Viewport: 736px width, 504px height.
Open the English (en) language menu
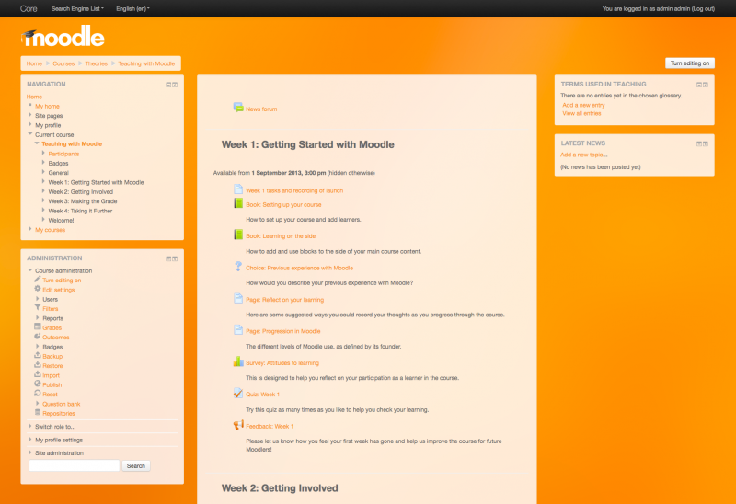click(132, 8)
